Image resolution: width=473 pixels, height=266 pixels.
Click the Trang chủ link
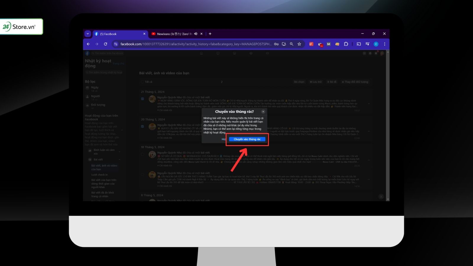(x=118, y=64)
